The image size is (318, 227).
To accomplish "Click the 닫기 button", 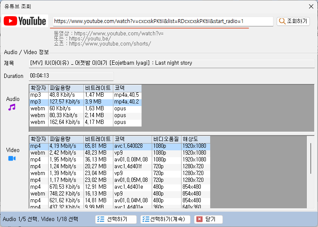I will pos(208,219).
